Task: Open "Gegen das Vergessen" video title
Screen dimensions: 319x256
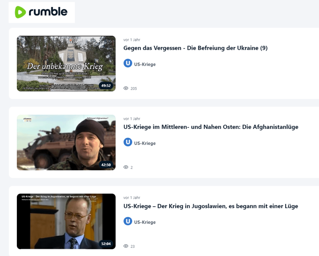Action: [195, 48]
